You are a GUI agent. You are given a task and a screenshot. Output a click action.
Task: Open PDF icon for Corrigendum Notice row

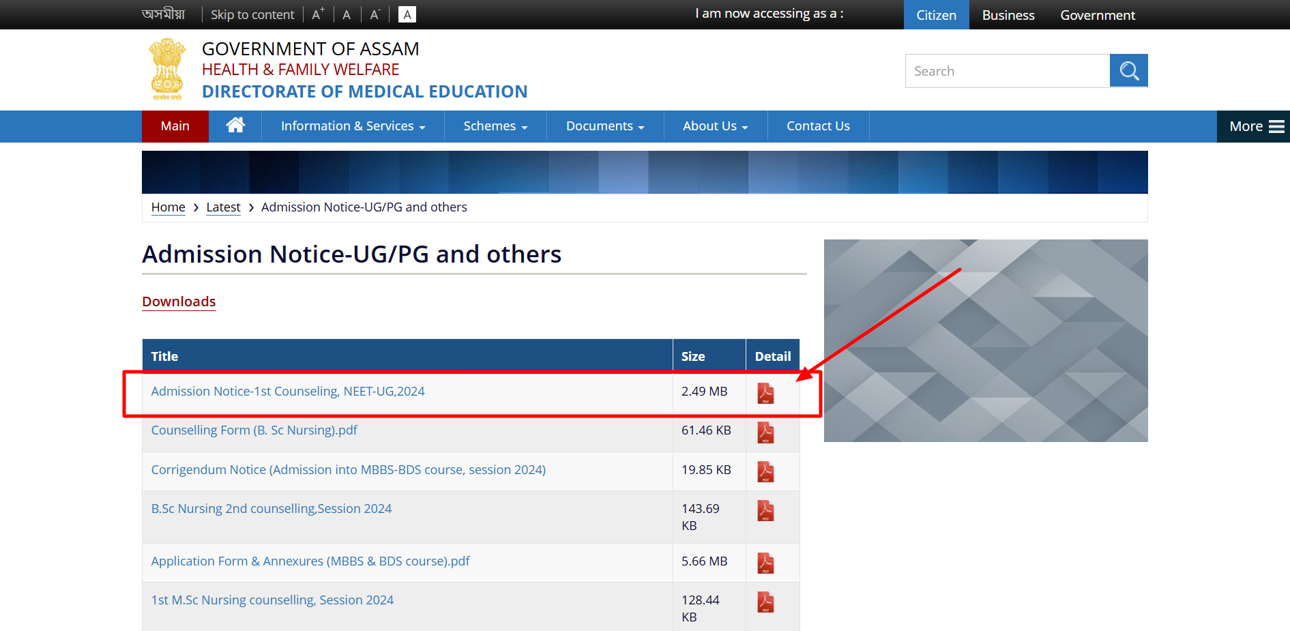765,471
